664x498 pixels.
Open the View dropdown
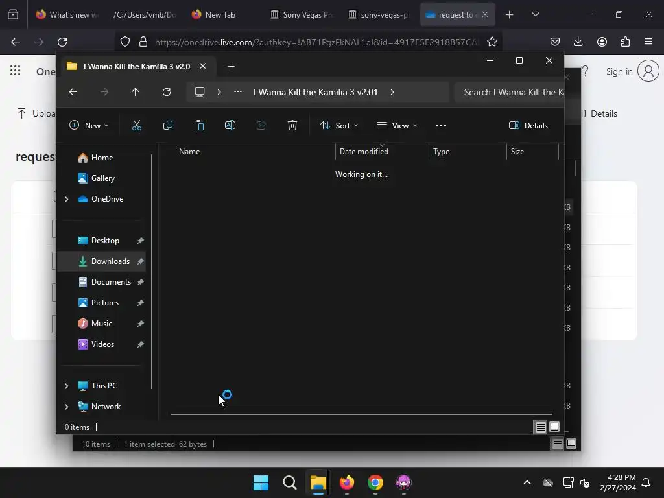pyautogui.click(x=397, y=125)
